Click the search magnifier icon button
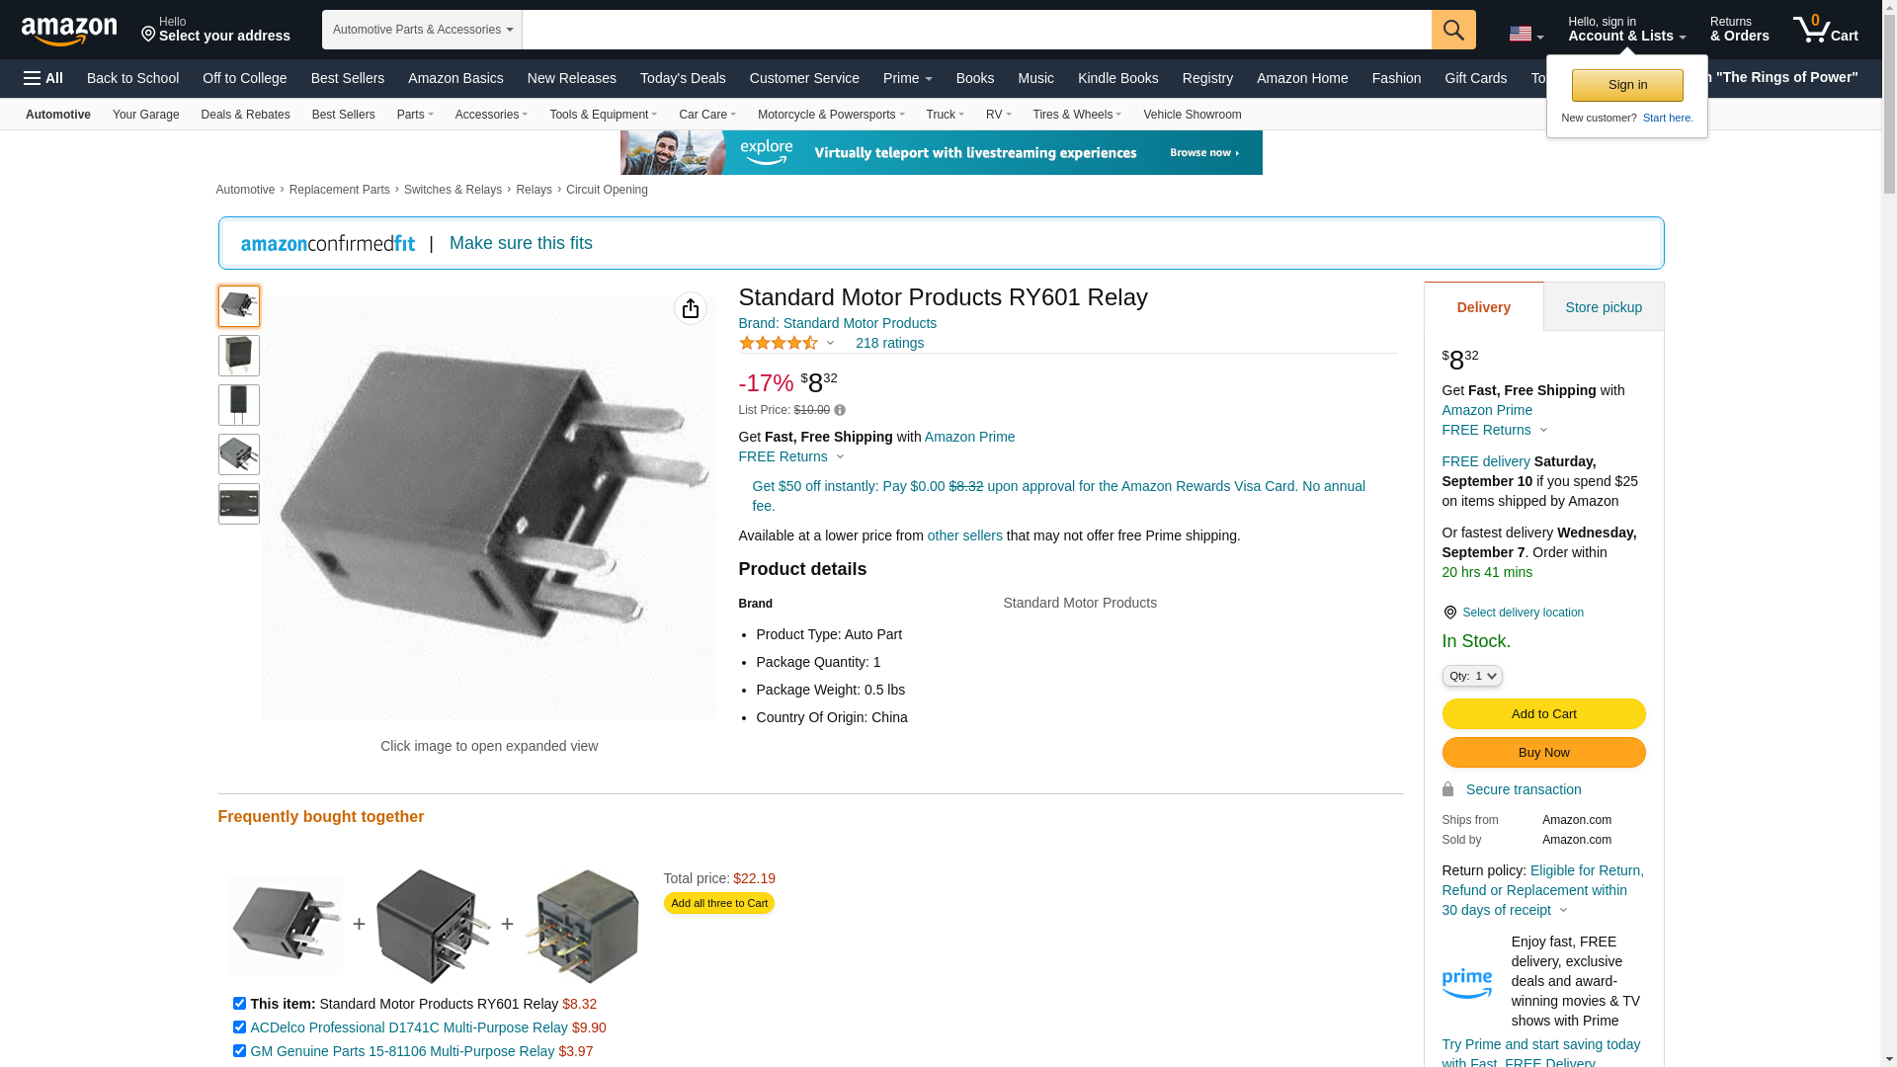 tap(1452, 30)
